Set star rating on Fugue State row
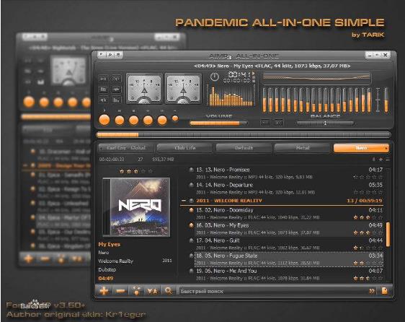The image size is (405, 322). pos(368,264)
